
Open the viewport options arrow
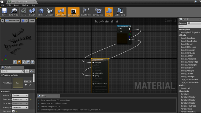[x=3, y=21]
